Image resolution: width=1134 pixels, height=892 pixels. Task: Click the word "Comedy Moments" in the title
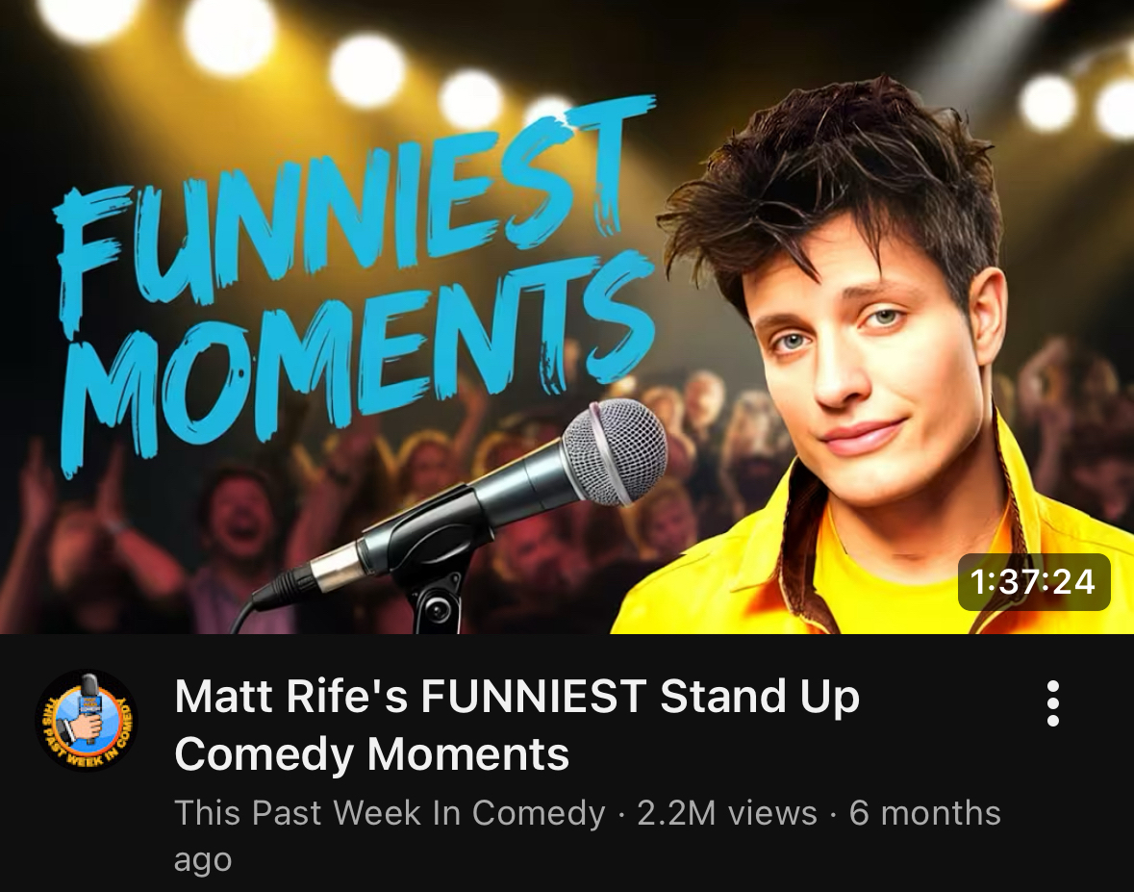coord(371,754)
